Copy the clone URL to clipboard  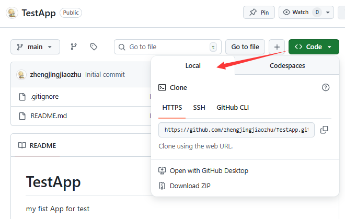point(324,130)
